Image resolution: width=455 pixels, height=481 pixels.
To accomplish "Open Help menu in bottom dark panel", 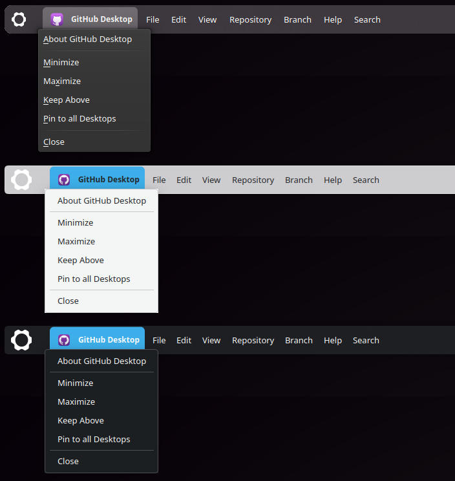I will tap(333, 341).
